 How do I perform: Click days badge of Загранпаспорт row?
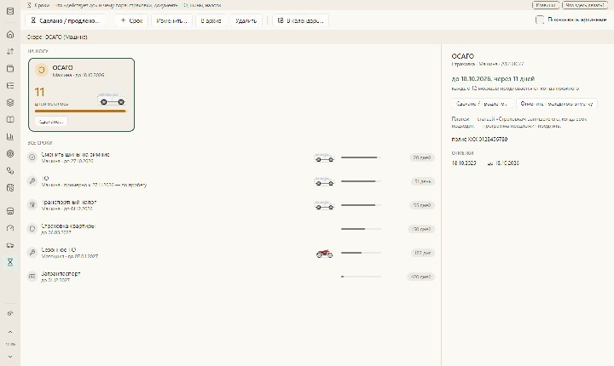(421, 277)
